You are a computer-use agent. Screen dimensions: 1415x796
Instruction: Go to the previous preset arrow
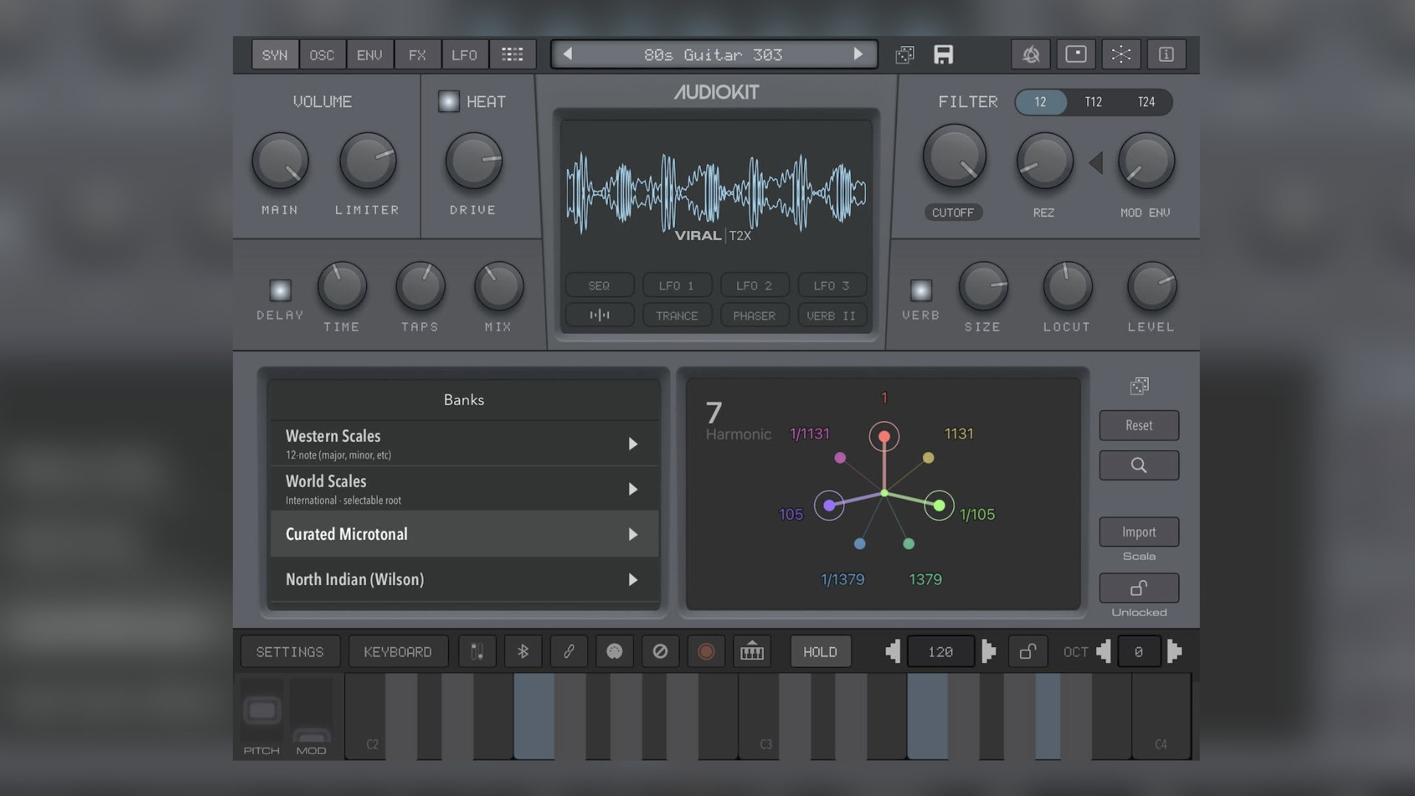click(567, 54)
